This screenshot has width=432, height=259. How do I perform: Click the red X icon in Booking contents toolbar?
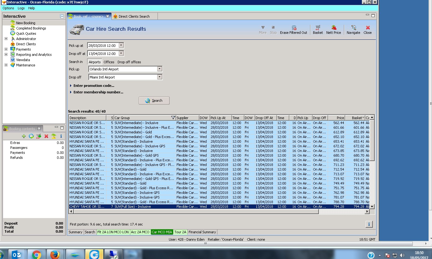[x=46, y=136]
